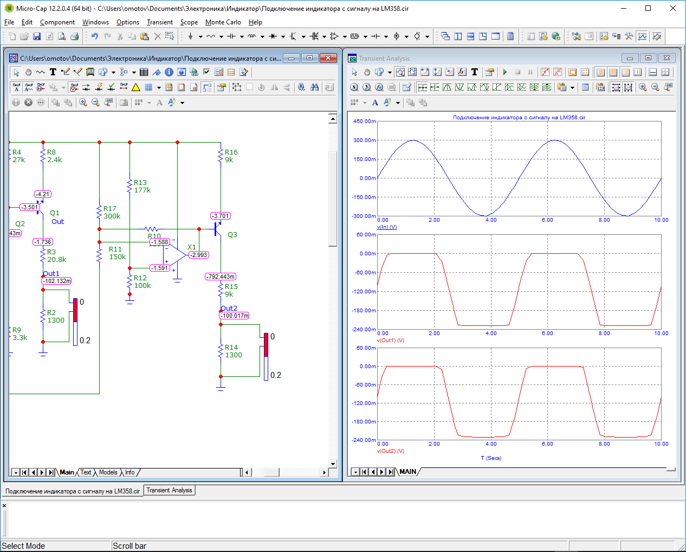The image size is (686, 552).
Task: Open the calculator icon in main toolbar
Action: click(x=510, y=36)
